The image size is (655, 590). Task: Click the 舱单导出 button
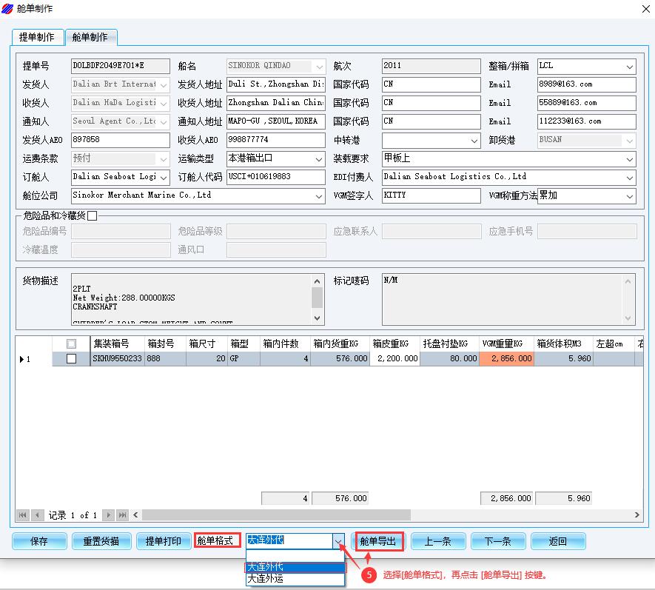[378, 541]
